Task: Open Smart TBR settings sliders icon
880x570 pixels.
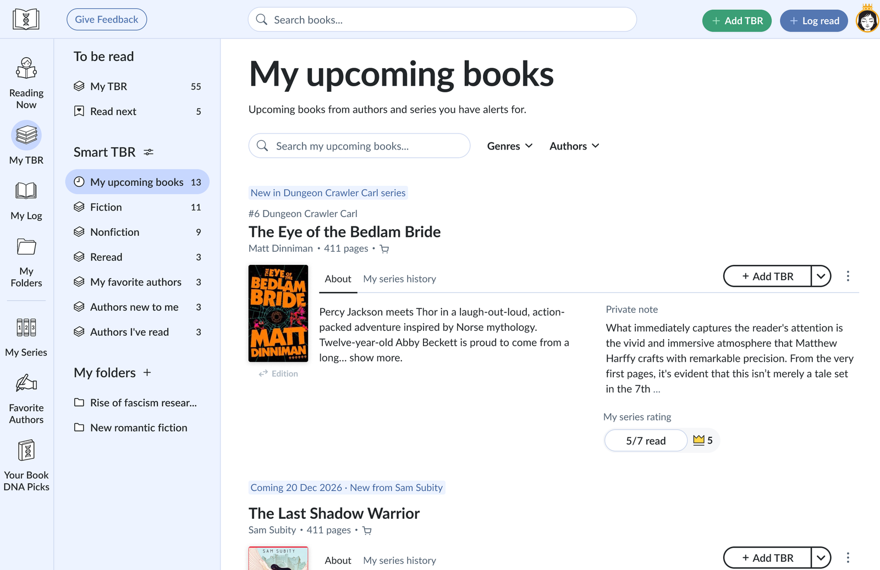Action: (x=148, y=152)
